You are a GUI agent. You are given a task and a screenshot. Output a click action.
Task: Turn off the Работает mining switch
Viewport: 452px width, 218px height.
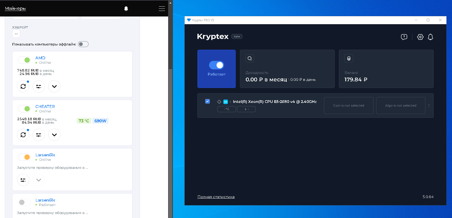point(217,65)
